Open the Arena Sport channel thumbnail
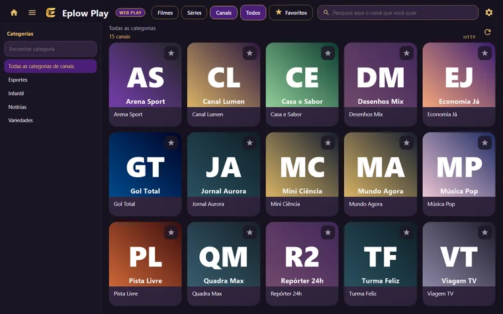 (146, 75)
